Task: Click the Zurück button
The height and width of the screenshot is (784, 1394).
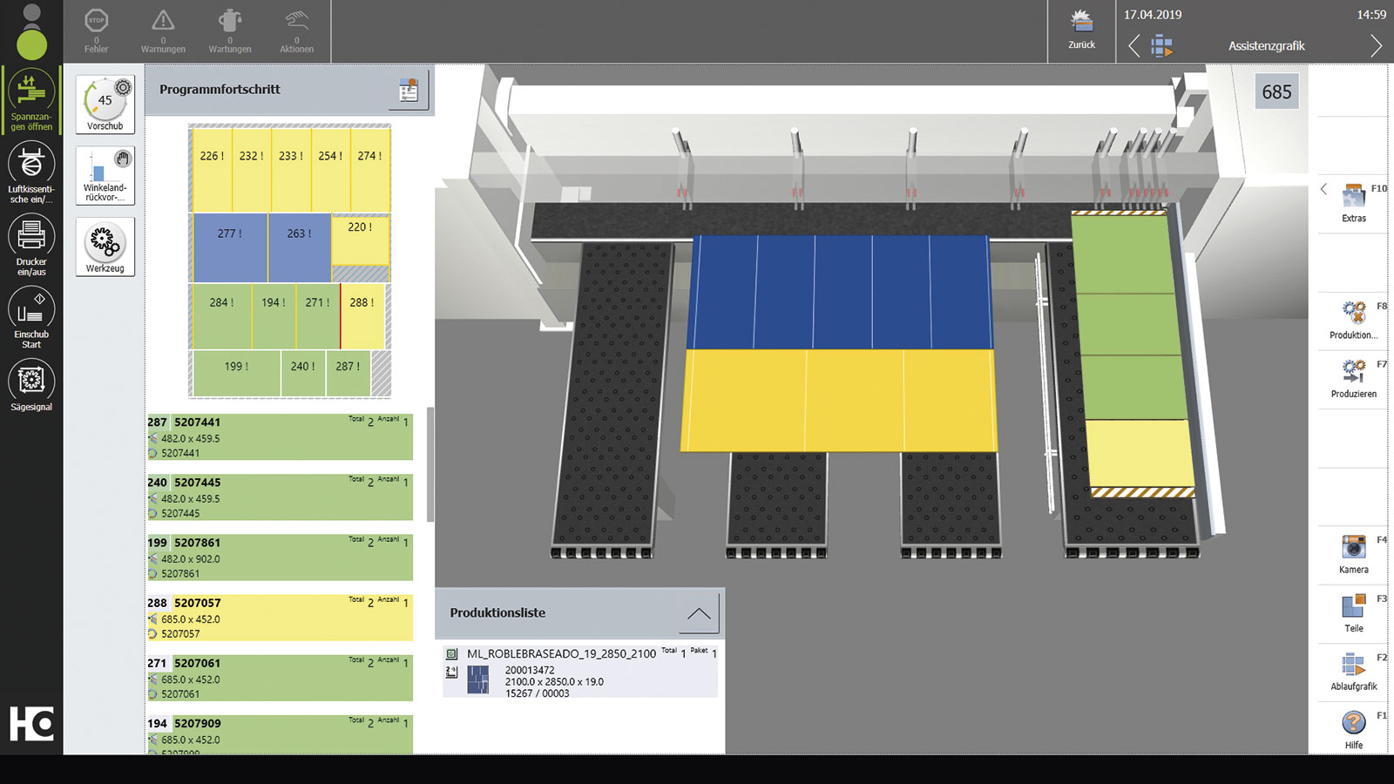Action: tap(1081, 29)
